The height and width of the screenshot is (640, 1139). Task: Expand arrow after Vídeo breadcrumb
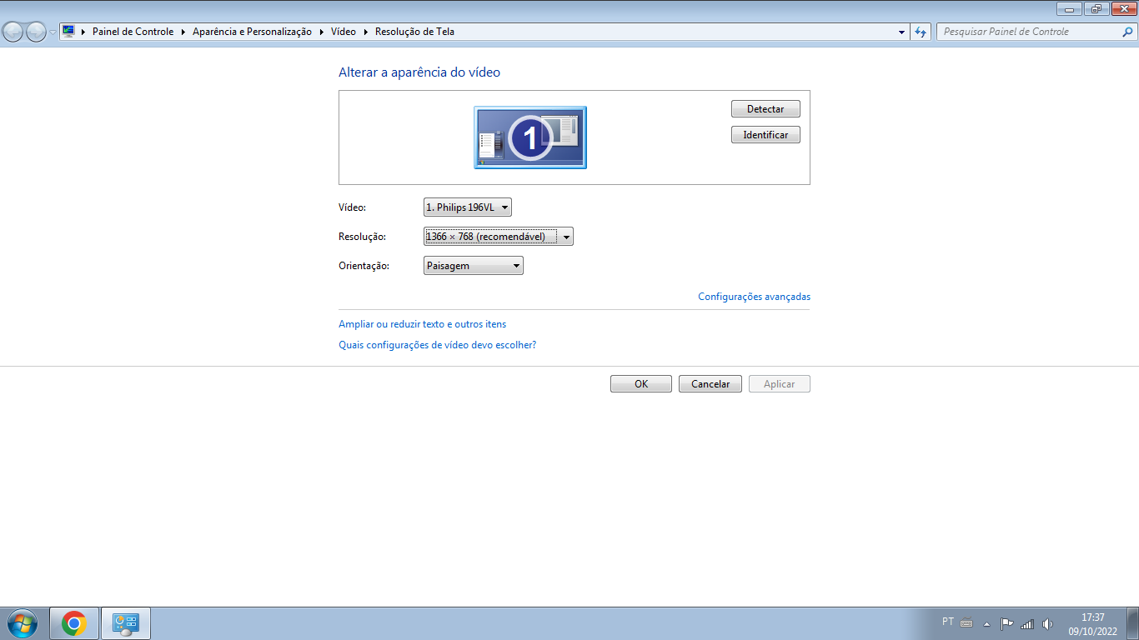click(365, 32)
